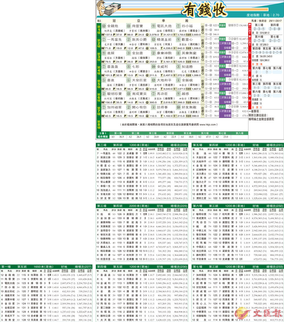The width and height of the screenshot is (284, 322).
Task: Click the 第二場 results table header
Action: (102, 145)
